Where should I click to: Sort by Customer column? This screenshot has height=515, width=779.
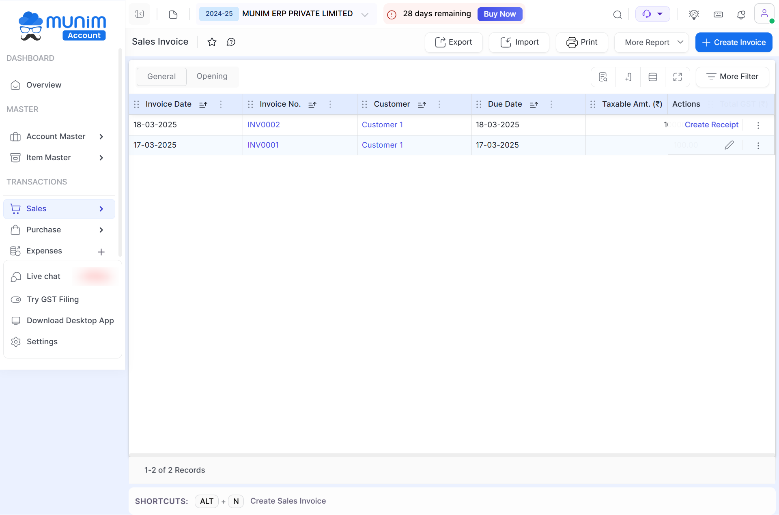[x=422, y=105]
